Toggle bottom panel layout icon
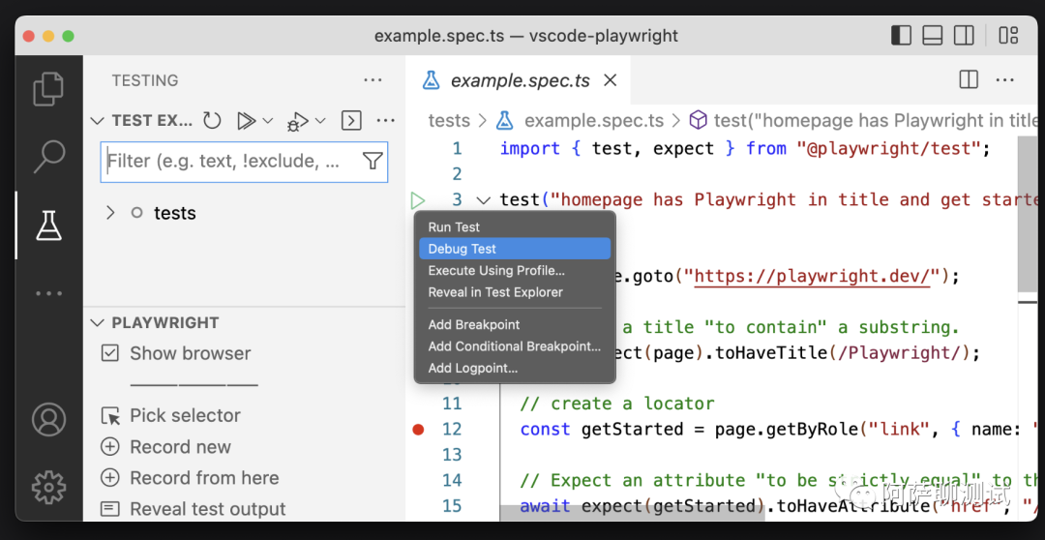The width and height of the screenshot is (1045, 540). (933, 35)
